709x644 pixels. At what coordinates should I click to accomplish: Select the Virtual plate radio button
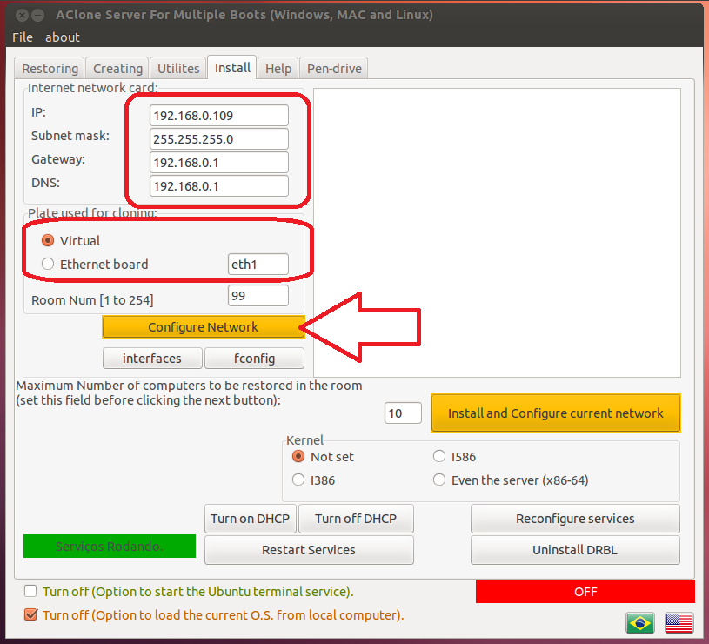(x=48, y=240)
